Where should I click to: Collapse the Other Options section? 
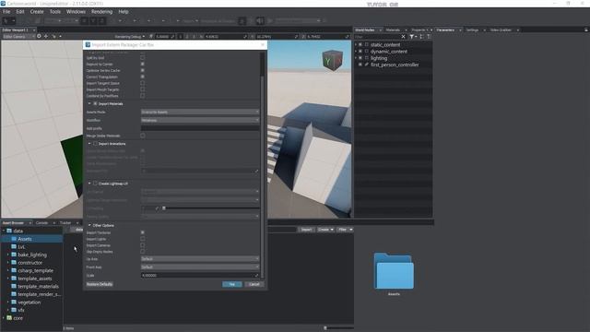point(89,225)
